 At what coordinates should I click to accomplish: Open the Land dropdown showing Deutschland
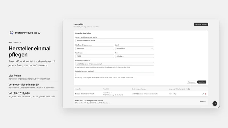[x=135, y=48]
